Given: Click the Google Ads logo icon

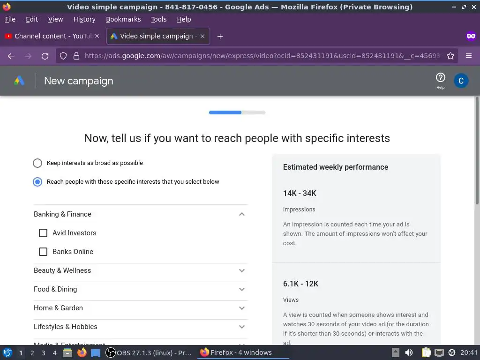Looking at the screenshot, I should (x=19, y=81).
